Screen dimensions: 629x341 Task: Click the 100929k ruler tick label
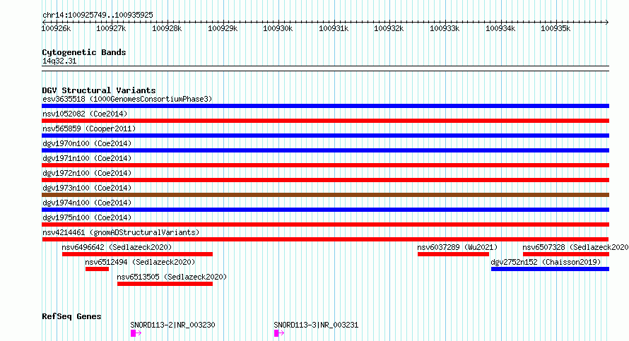pyautogui.click(x=223, y=28)
